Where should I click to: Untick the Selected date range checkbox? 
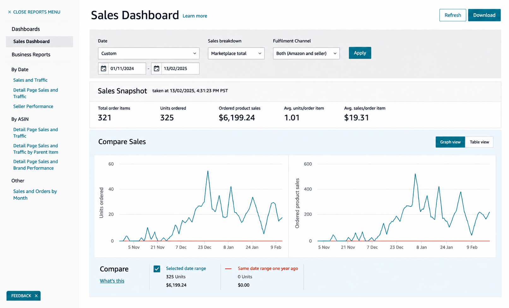click(157, 269)
